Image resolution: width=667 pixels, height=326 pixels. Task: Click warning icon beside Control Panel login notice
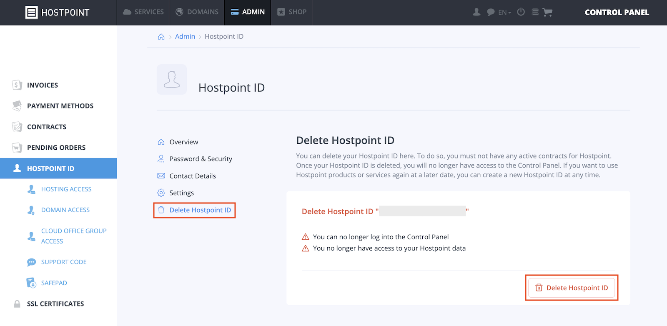306,237
